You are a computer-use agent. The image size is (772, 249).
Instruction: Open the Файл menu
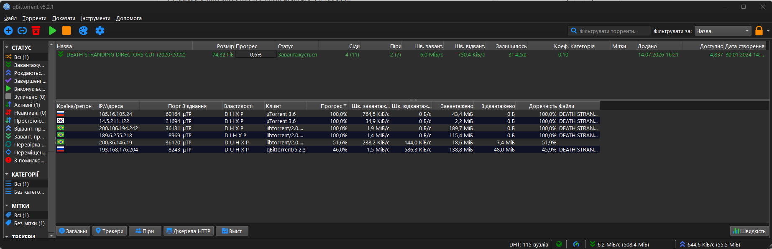point(10,18)
